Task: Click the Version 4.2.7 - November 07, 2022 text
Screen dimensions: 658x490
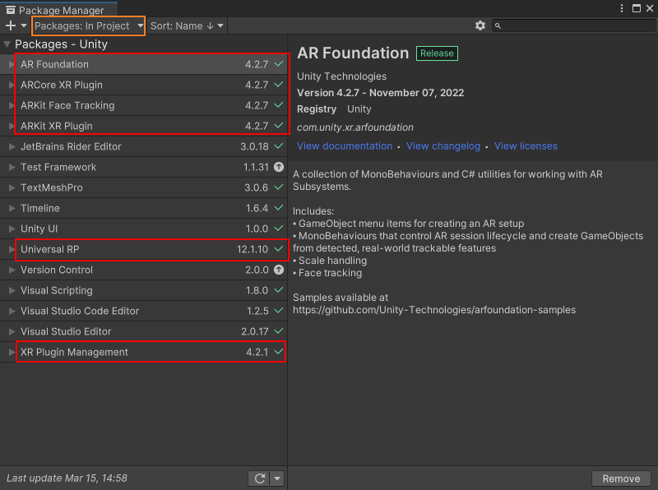Action: click(x=380, y=93)
